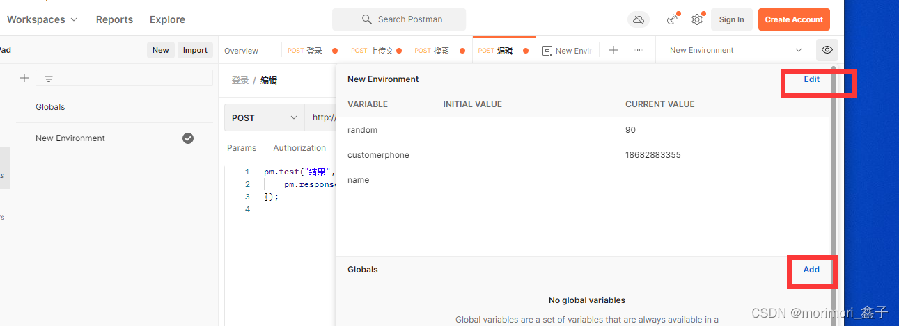
Task: Click current value 90
Action: click(x=630, y=130)
